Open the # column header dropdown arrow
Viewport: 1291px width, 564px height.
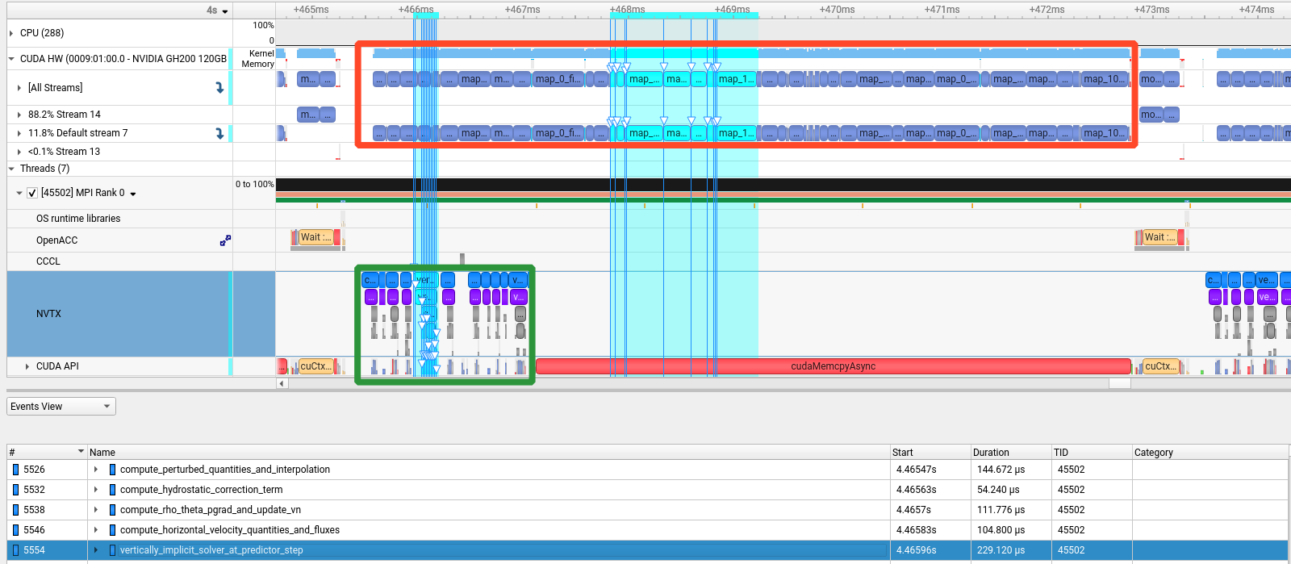pos(81,452)
